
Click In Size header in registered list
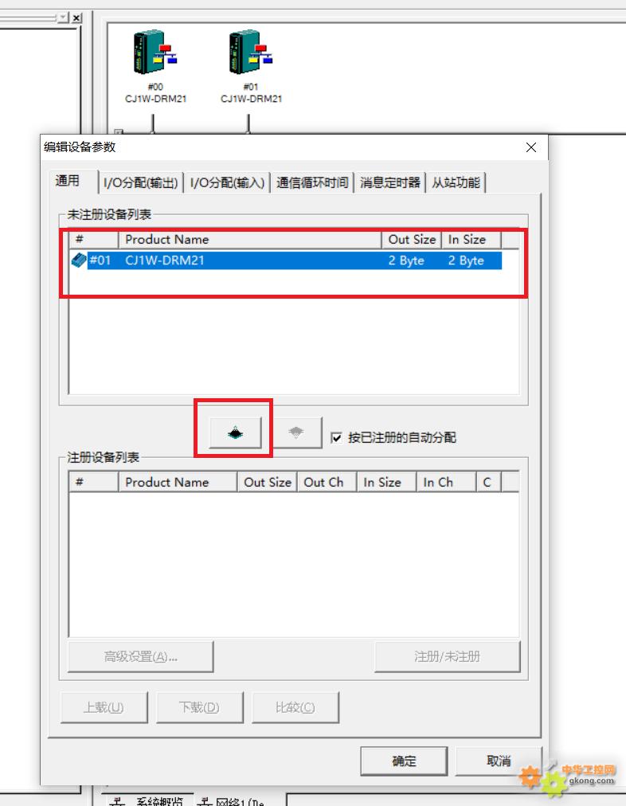(x=386, y=482)
